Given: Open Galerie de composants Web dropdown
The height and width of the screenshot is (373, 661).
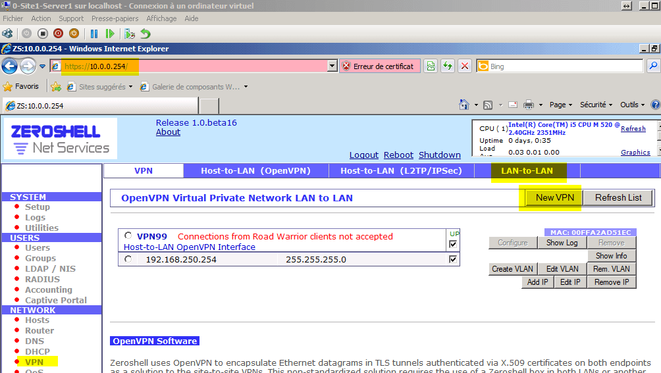Looking at the screenshot, I should pos(194,87).
